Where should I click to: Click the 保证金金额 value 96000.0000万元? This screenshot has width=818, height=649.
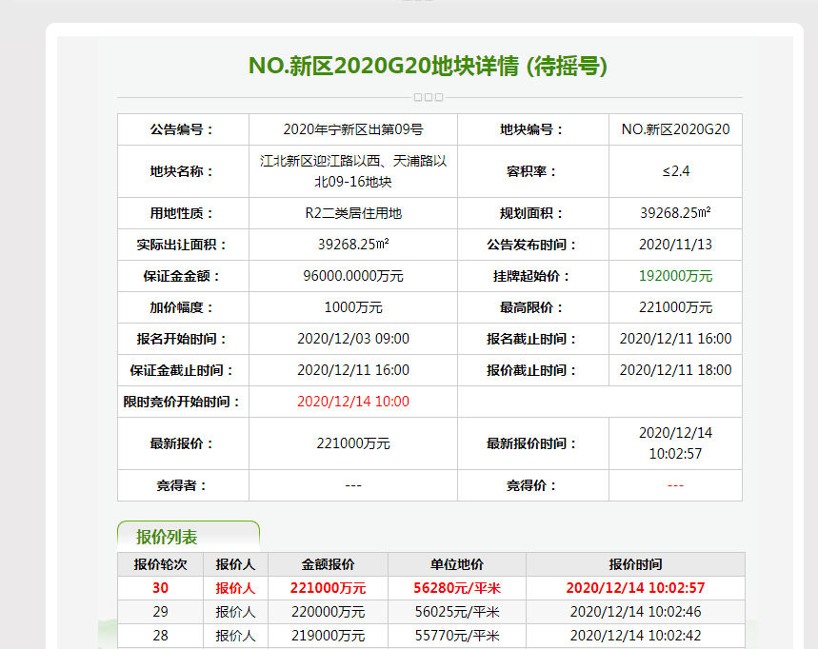tap(352, 276)
